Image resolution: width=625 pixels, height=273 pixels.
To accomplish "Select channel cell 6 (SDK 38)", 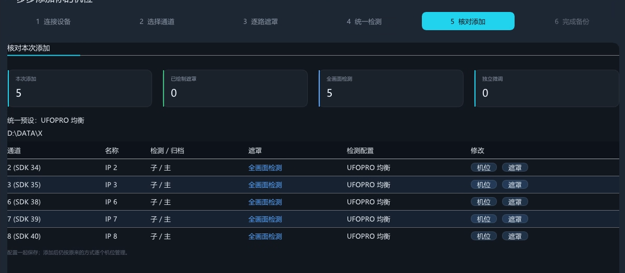I will pos(24,202).
